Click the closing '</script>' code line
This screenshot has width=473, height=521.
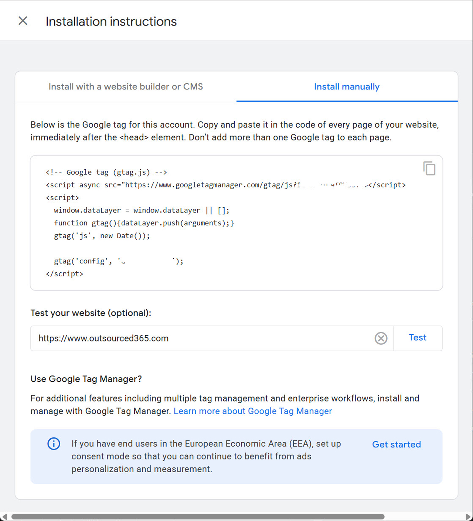coord(65,274)
